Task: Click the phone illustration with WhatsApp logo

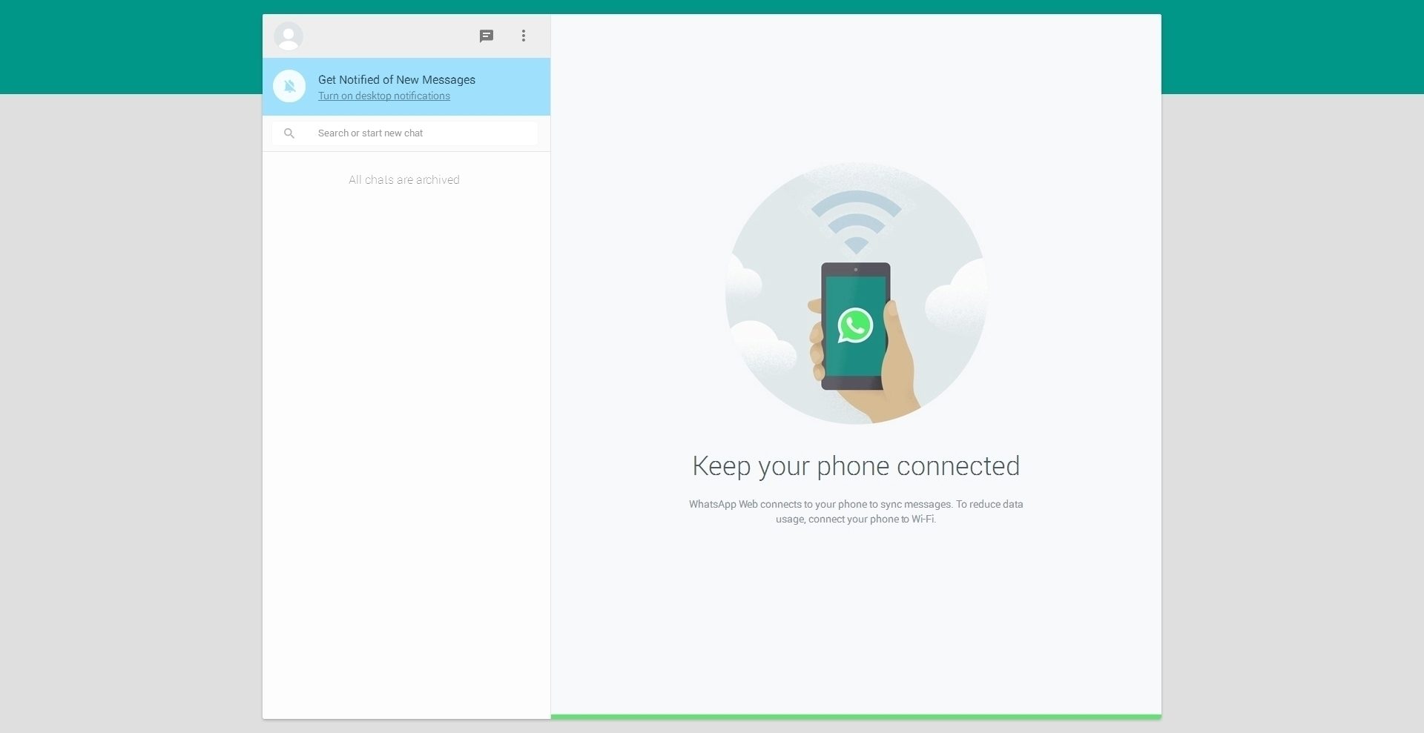Action: pyautogui.click(x=856, y=293)
